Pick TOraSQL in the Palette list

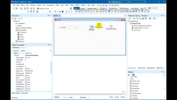[134, 96]
